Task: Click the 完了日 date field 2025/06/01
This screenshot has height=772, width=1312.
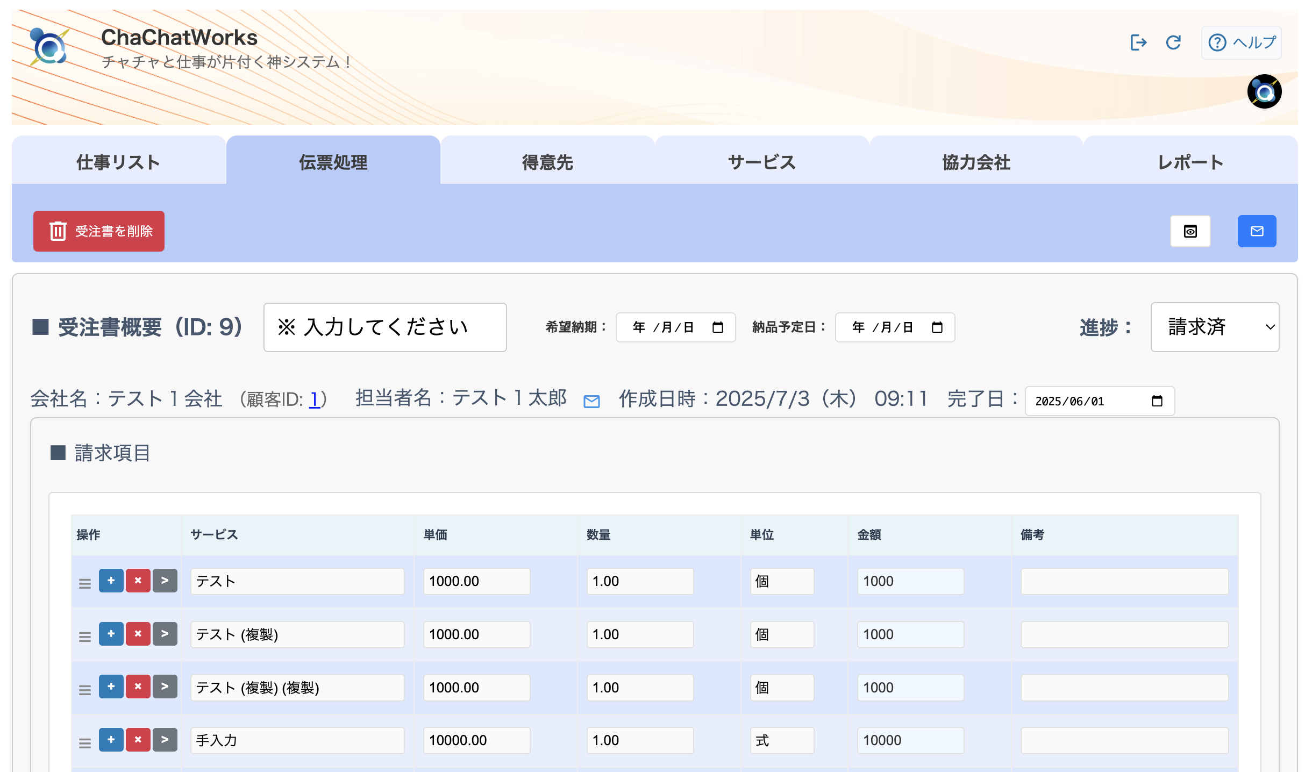Action: 1100,401
